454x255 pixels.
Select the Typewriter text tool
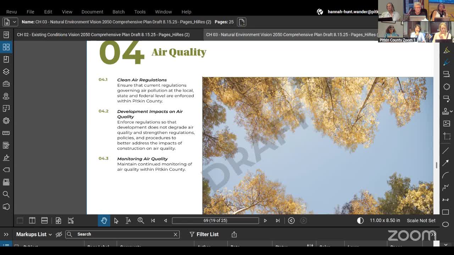[447, 74]
